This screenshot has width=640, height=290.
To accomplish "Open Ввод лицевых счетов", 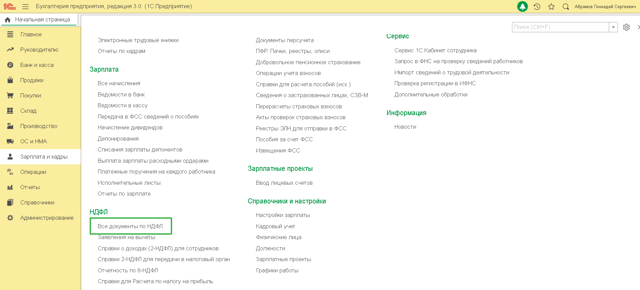I will [284, 183].
